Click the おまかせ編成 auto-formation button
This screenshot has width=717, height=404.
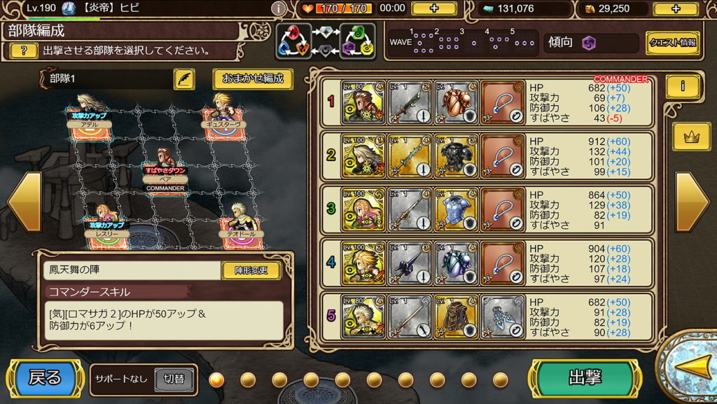[x=252, y=78]
